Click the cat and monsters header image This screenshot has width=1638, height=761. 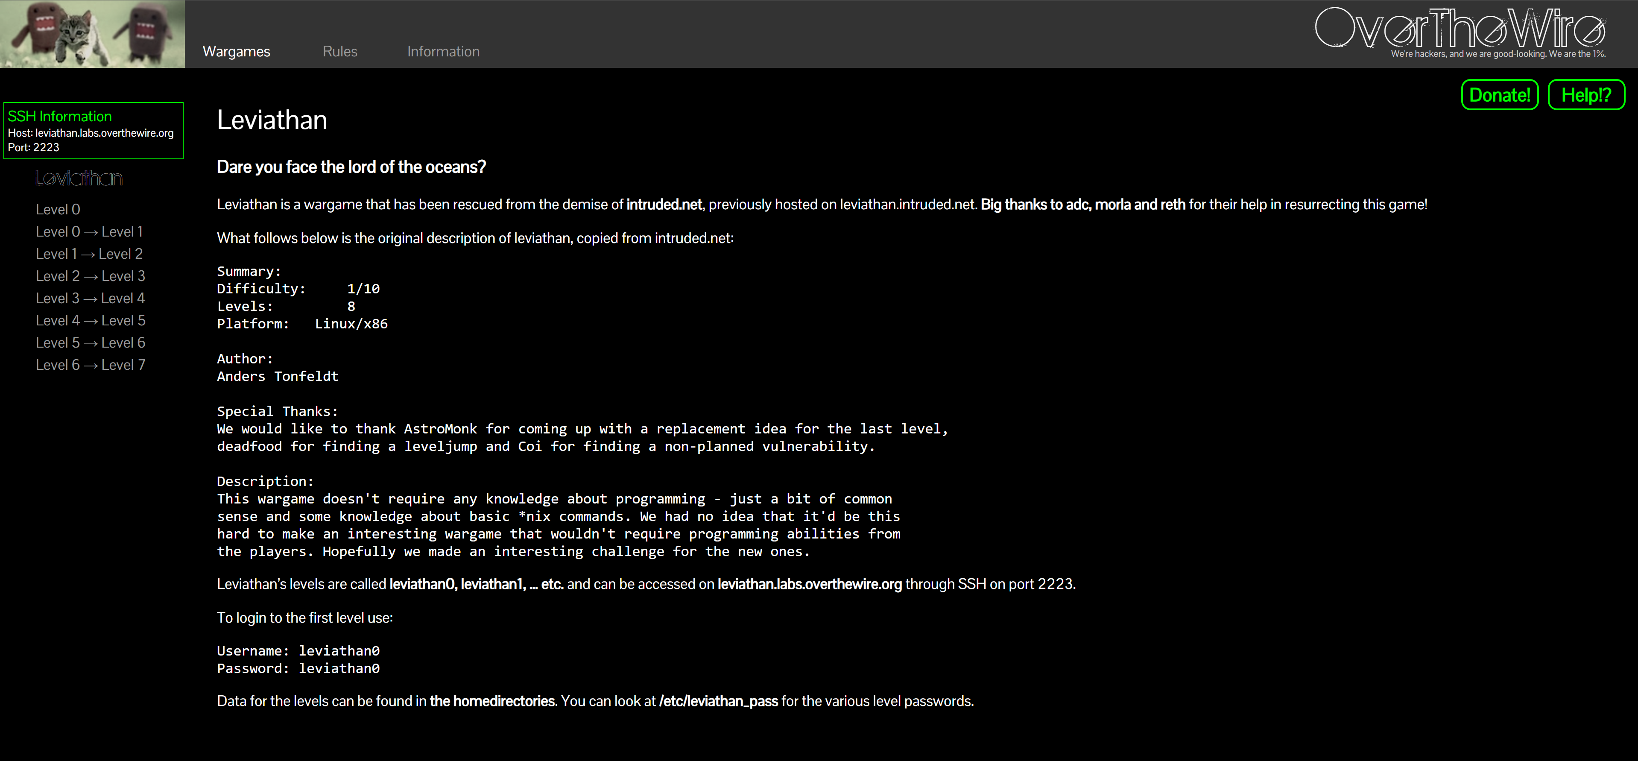pyautogui.click(x=92, y=34)
